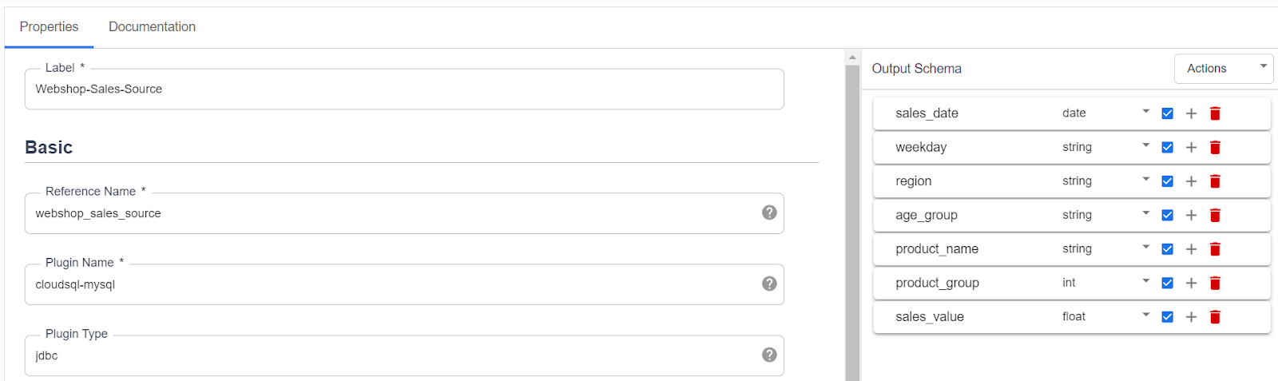
Task: Open help icon for Reference Name
Action: [769, 212]
